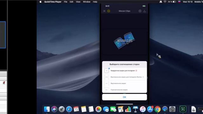Viewport: 203px width, 114px height.
Task: Launch Siri from the Dock
Action: tap(54, 109)
